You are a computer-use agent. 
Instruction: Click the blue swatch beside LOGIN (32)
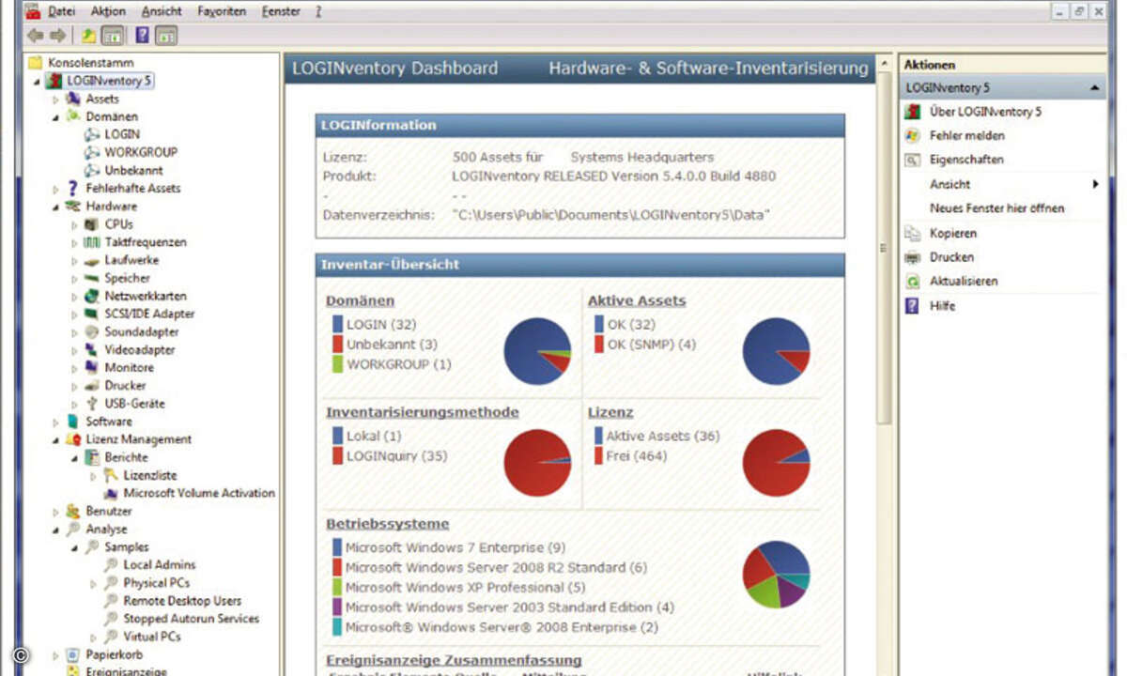point(337,324)
